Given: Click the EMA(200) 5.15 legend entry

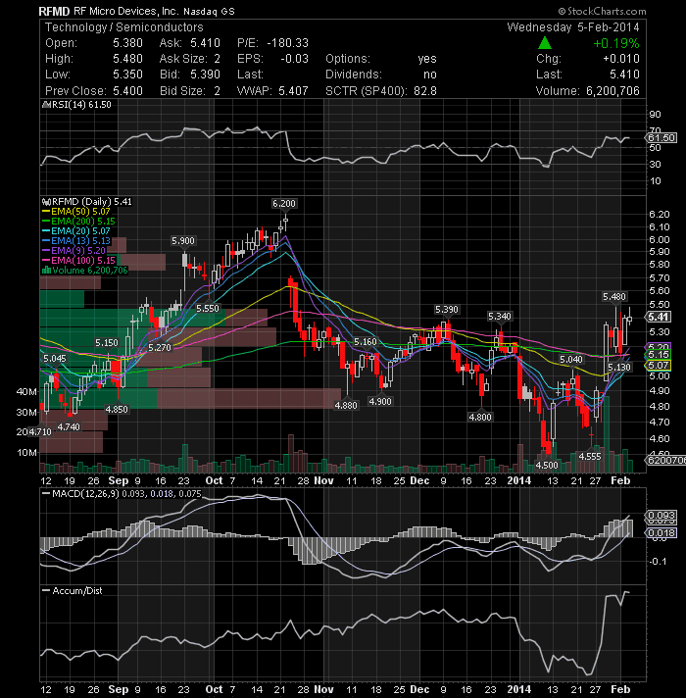Looking at the screenshot, I should 78,222.
